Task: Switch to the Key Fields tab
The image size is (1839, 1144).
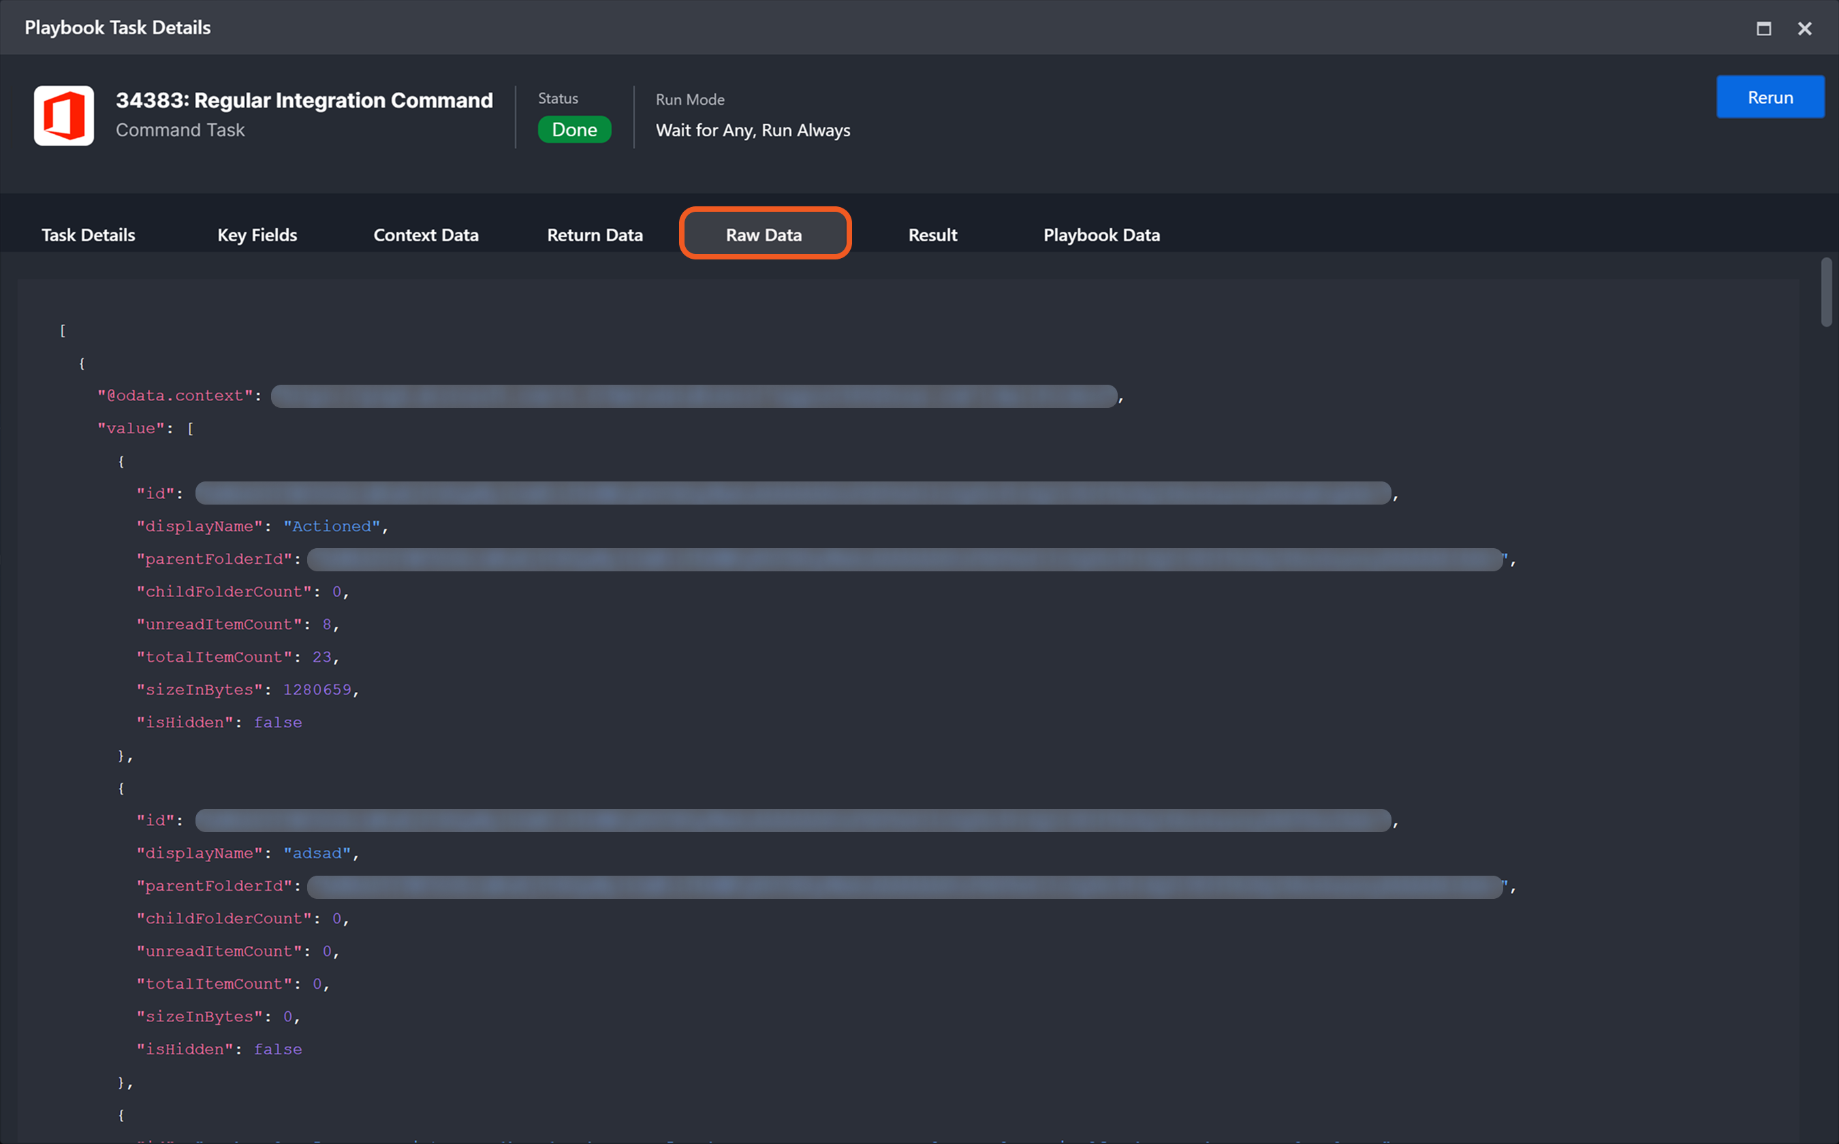Action: (257, 236)
